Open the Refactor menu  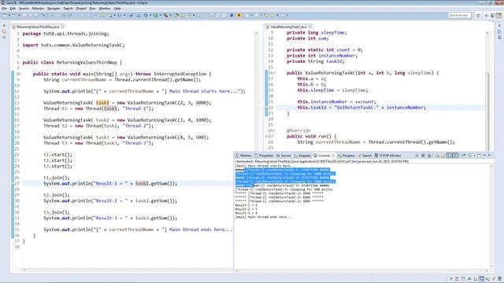point(38,9)
